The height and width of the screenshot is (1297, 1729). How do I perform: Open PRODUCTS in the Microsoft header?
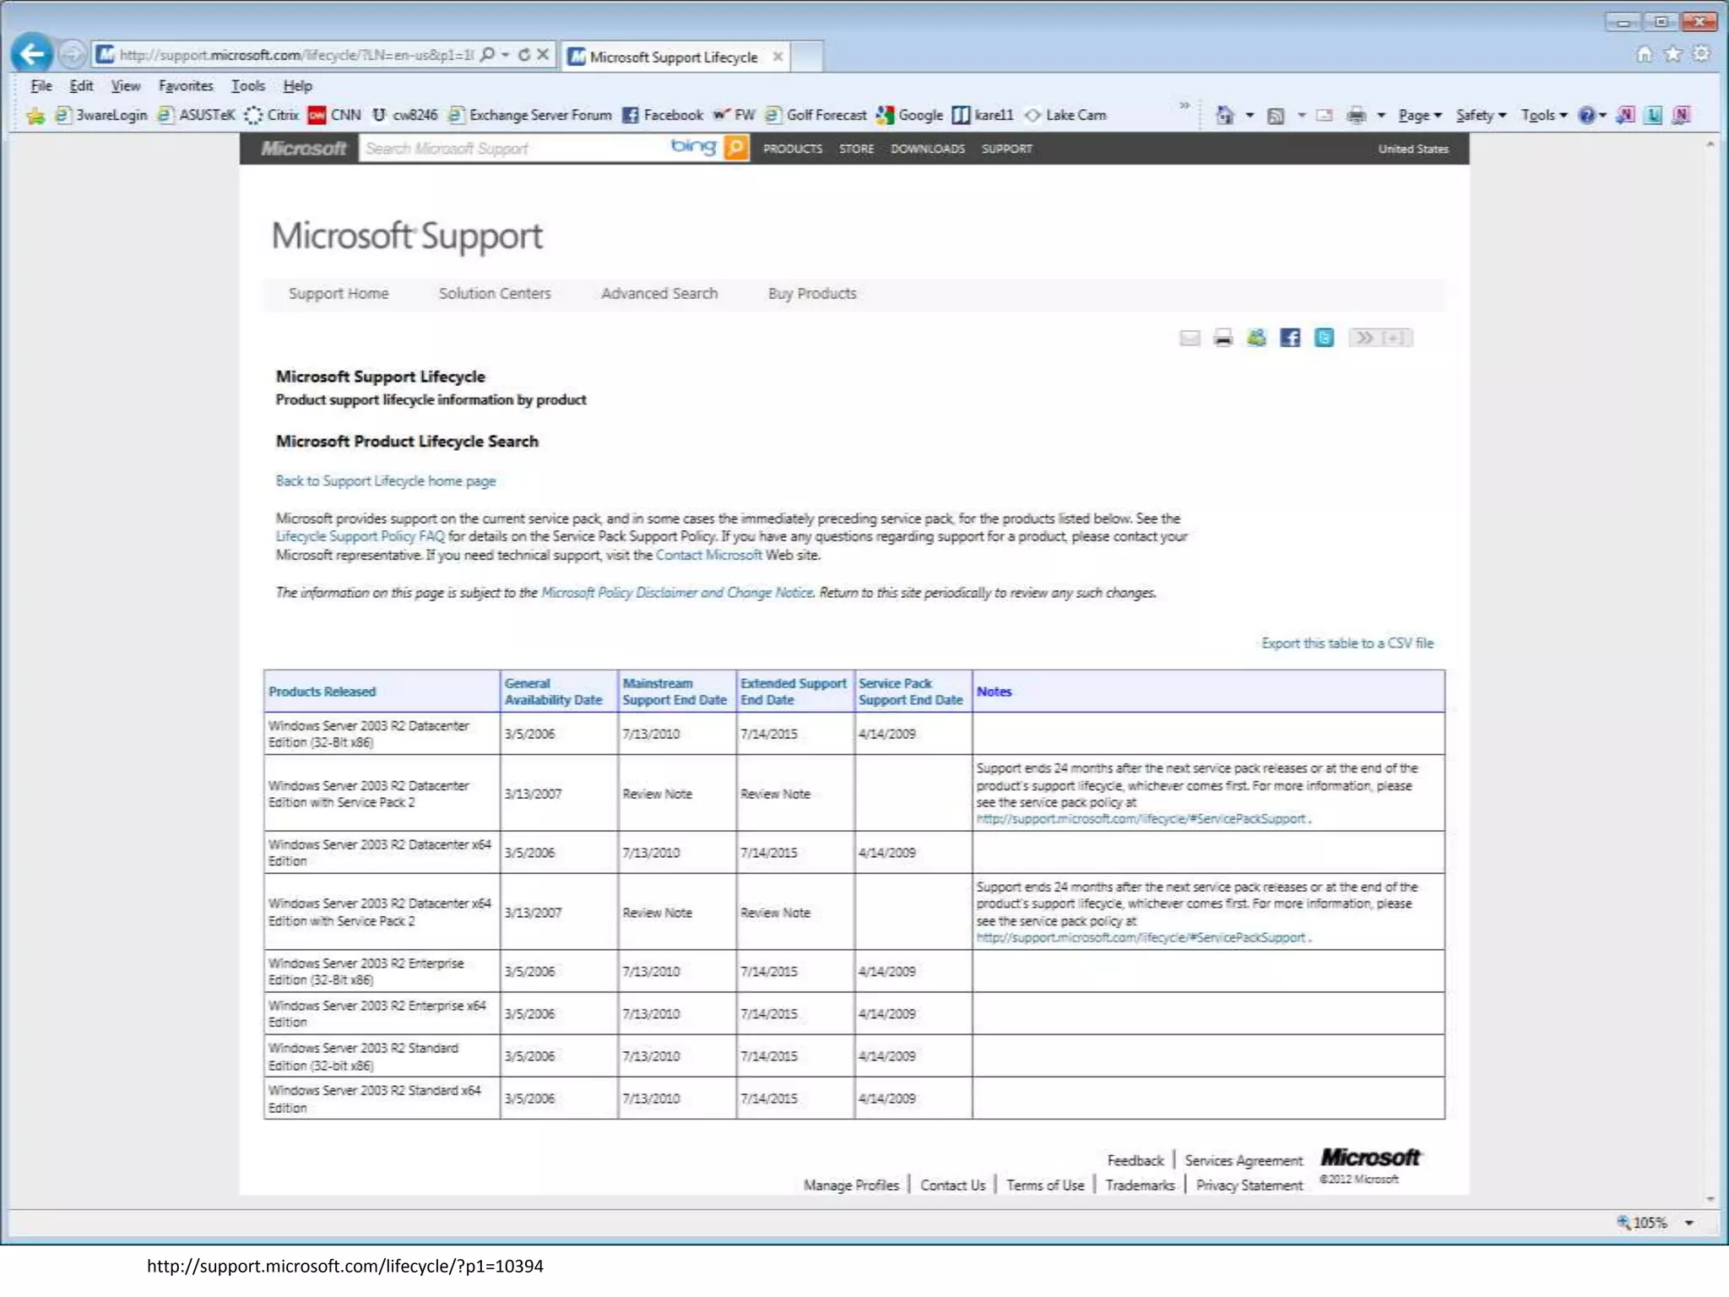(793, 149)
